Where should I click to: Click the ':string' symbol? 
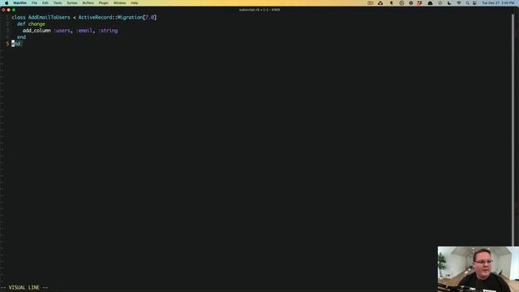[108, 31]
